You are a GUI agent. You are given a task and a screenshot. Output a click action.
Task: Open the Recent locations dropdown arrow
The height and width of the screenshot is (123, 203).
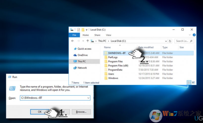coord(83,41)
